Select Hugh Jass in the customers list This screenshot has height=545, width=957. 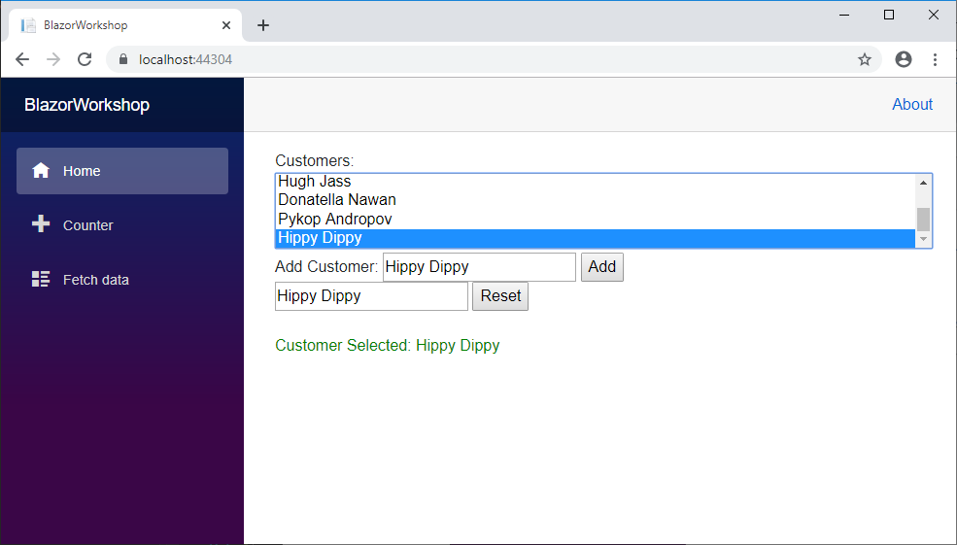point(595,182)
